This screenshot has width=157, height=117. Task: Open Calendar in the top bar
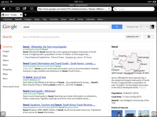90,19
